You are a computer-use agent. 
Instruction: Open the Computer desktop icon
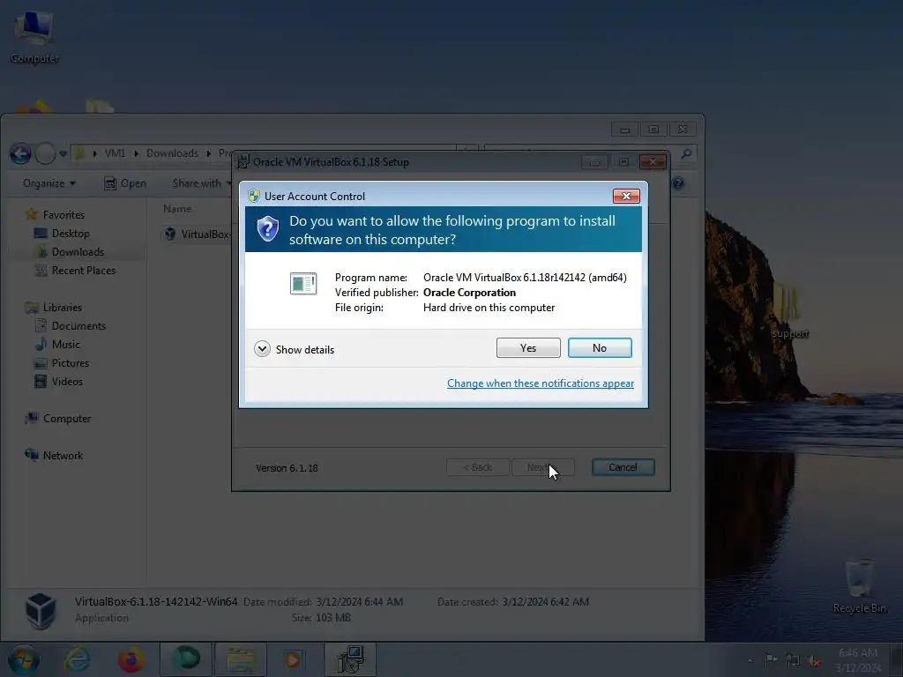tap(34, 35)
